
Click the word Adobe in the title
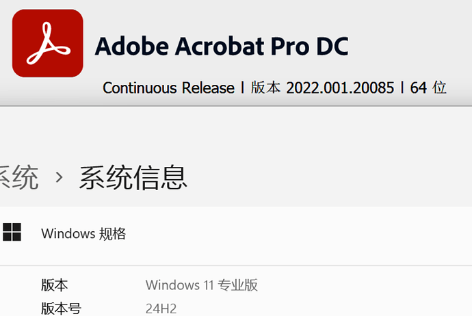(132, 46)
